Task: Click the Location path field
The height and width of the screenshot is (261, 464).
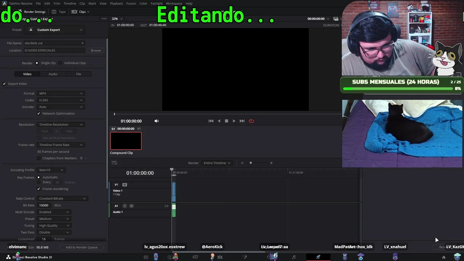Action: [54, 50]
